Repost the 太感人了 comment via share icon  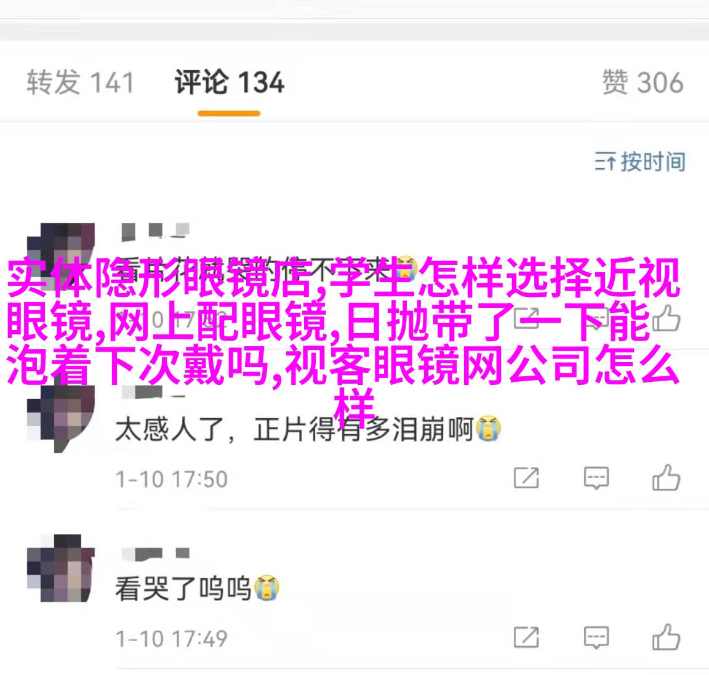click(526, 478)
